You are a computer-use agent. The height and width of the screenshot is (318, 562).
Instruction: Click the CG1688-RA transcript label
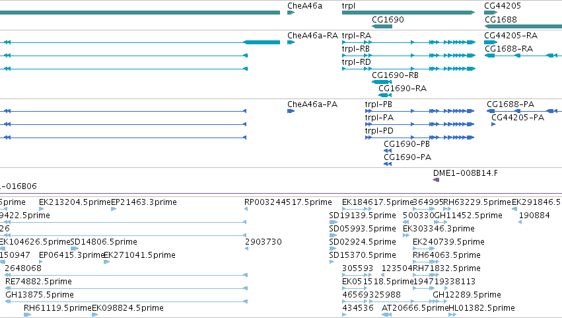(x=509, y=49)
